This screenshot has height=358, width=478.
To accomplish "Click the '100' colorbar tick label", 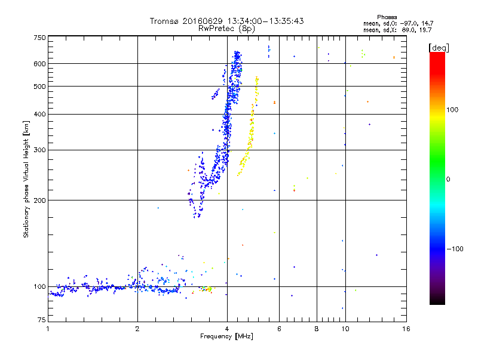I will click(x=452, y=110).
